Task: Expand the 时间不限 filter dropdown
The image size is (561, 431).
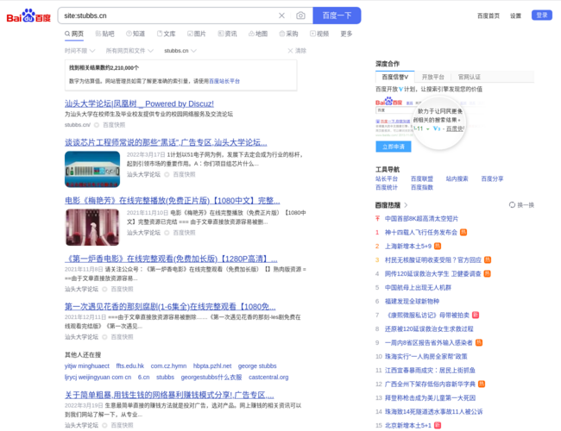Action: (x=79, y=51)
